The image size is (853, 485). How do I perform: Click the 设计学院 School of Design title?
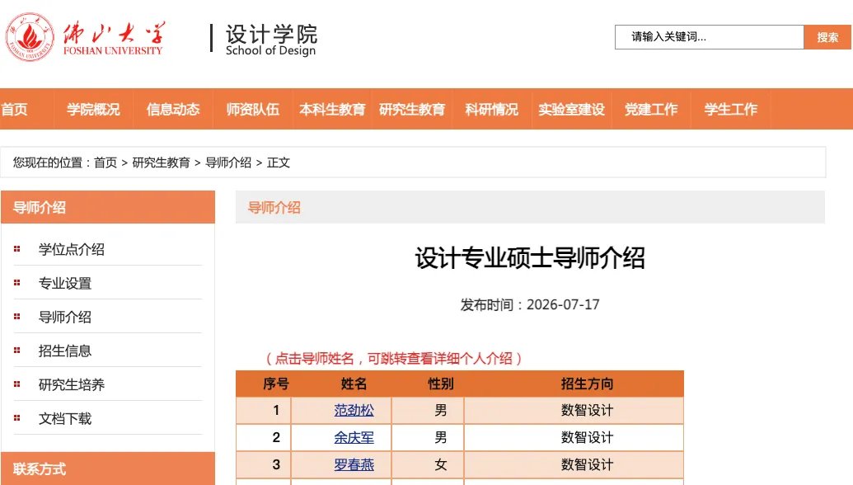[x=271, y=40]
